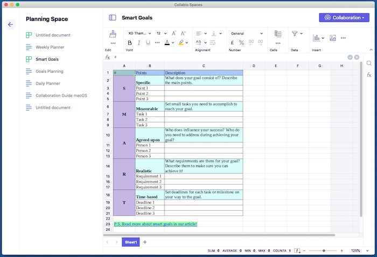This screenshot has height=257, width=377.
Task: Adjust the zoom slider handle
Action: pyautogui.click(x=324, y=251)
